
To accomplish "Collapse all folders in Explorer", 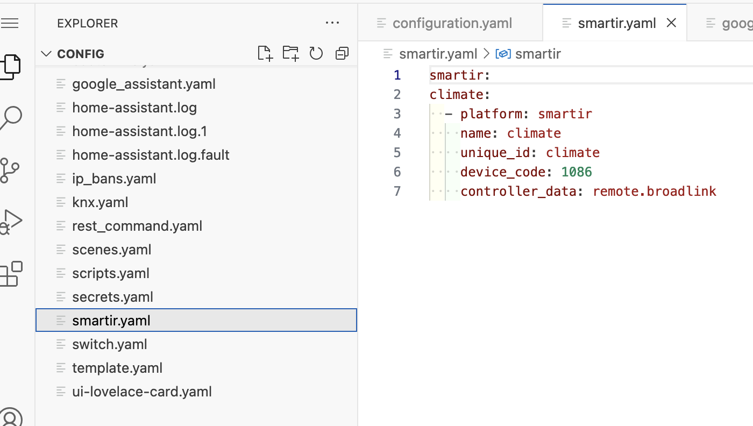I will [342, 53].
